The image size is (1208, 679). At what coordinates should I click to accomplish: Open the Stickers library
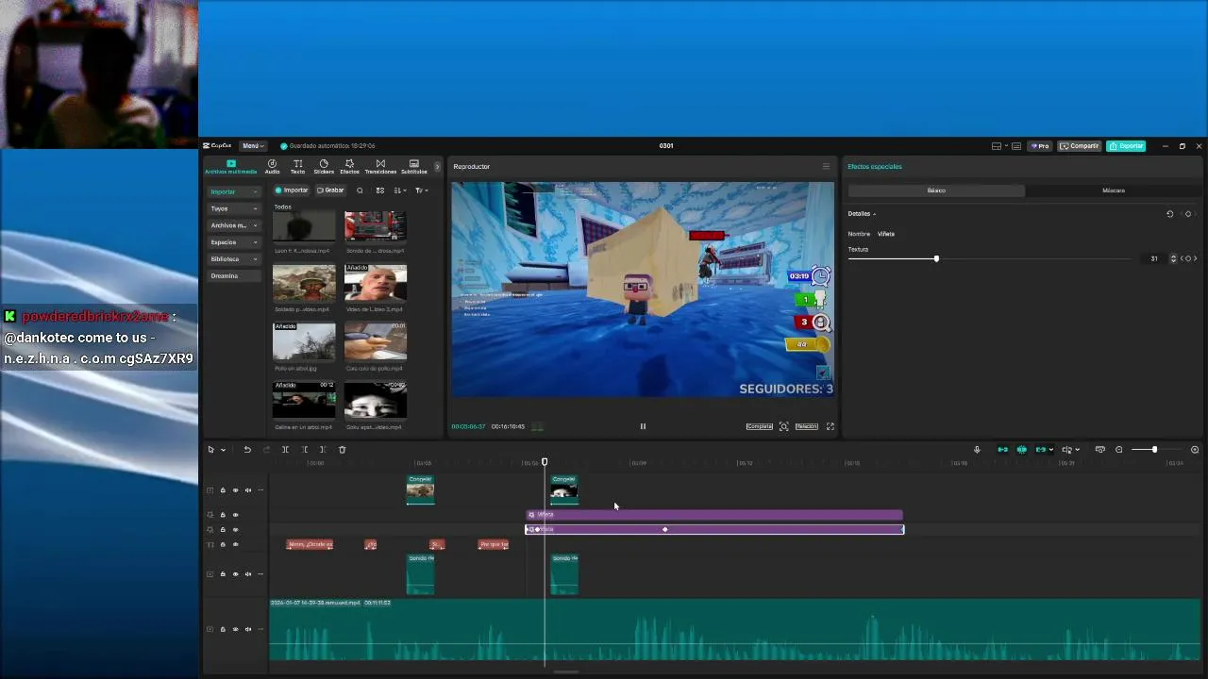click(x=324, y=166)
